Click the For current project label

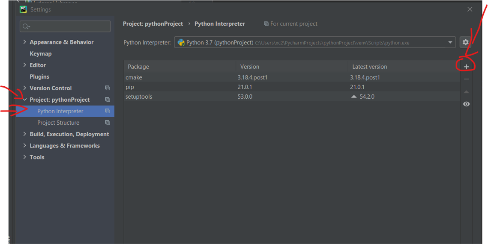coord(294,24)
